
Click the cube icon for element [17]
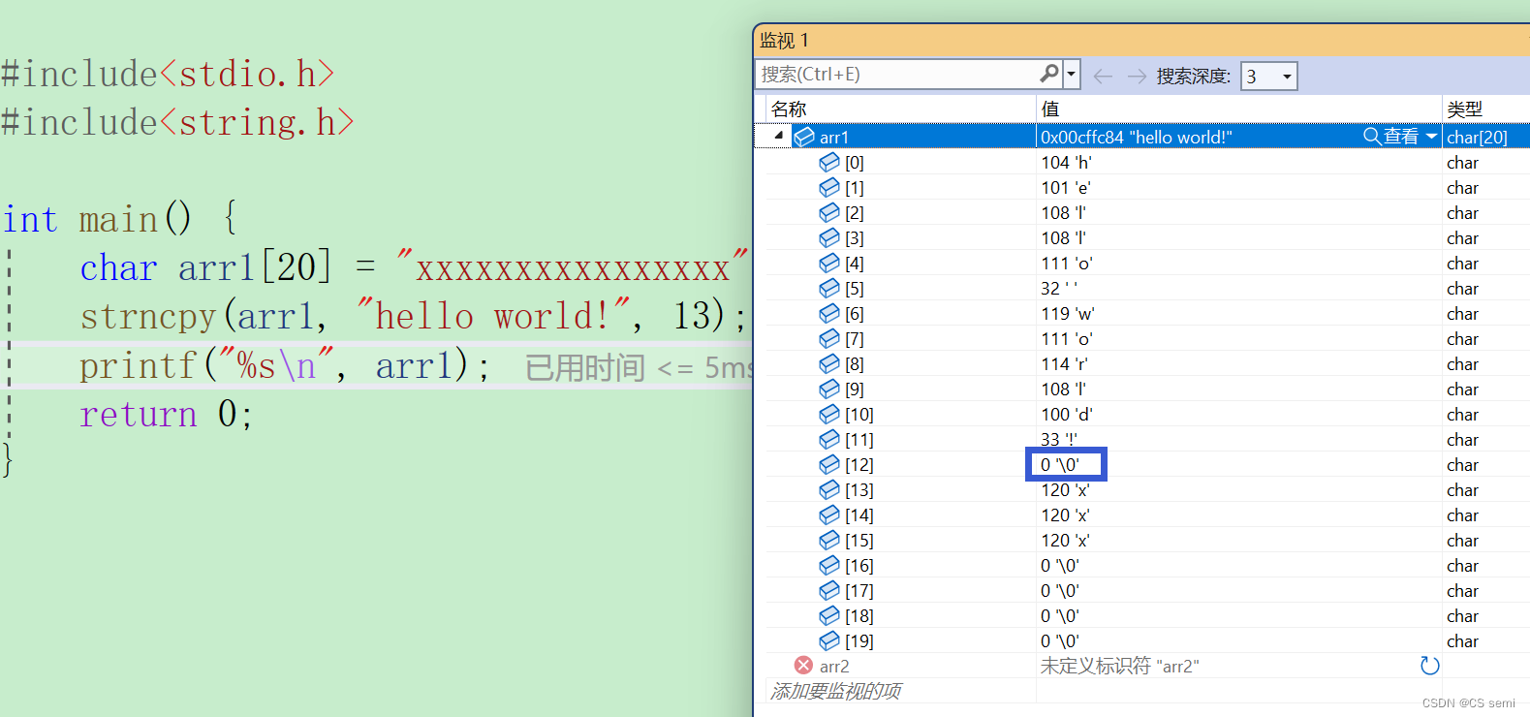click(x=829, y=590)
